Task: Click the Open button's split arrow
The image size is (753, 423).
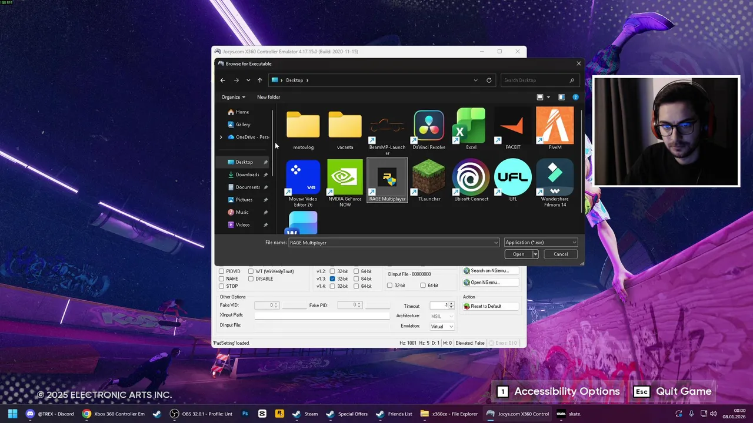Action: [x=535, y=254]
